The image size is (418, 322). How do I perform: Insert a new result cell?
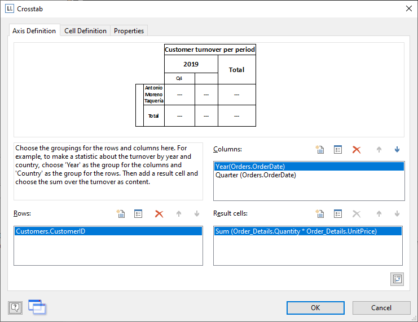(320, 214)
